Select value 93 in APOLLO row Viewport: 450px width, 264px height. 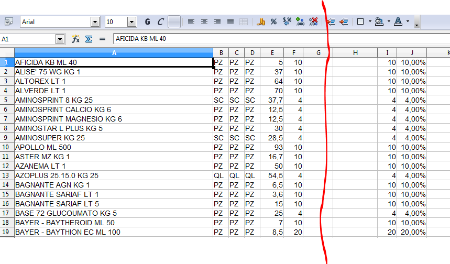coord(272,147)
